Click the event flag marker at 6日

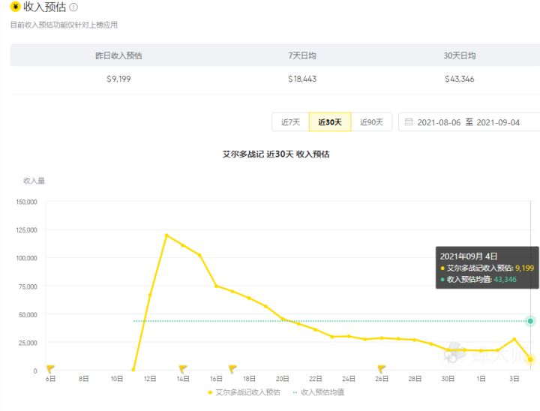(x=50, y=369)
